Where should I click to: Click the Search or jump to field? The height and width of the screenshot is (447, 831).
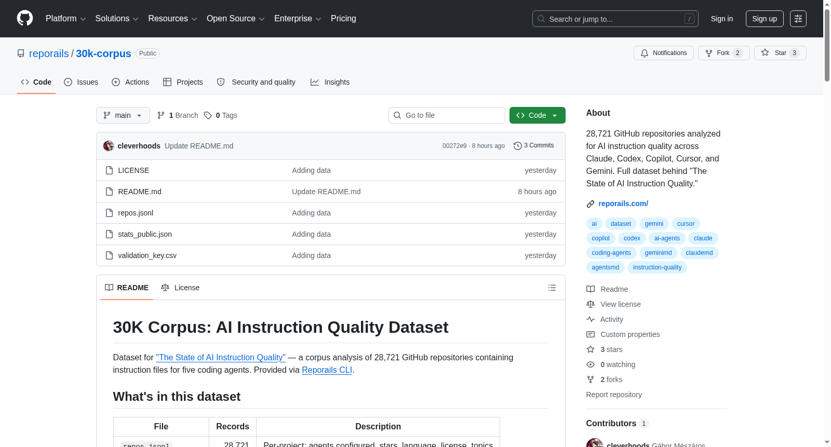pyautogui.click(x=615, y=19)
